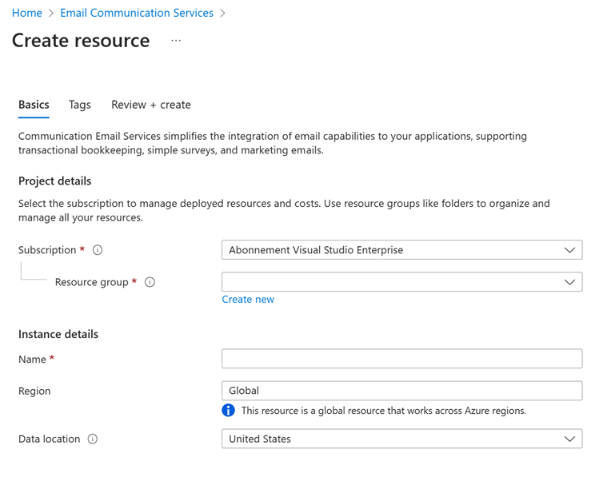The image size is (611, 489).
Task: Select the Basics tab
Action: click(x=34, y=105)
